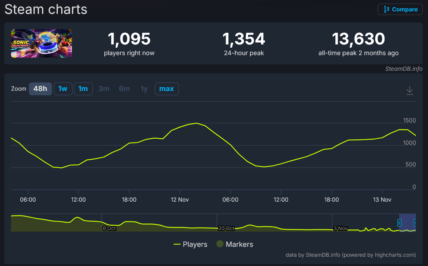
Task: Choose the 3m zoom option
Action: click(x=104, y=89)
